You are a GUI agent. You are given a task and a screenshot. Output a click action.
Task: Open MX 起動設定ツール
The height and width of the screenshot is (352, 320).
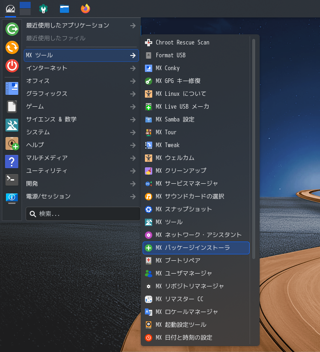point(196,325)
